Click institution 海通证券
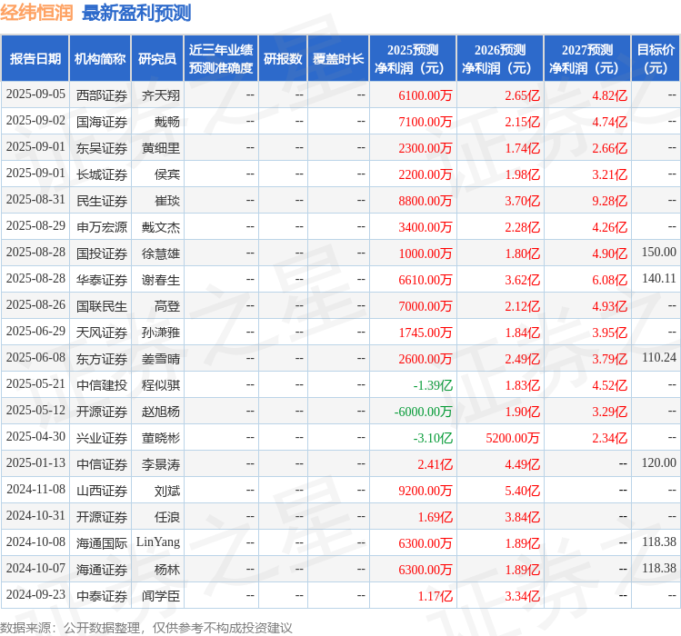Screen dimensions: 681x636 (x=102, y=570)
